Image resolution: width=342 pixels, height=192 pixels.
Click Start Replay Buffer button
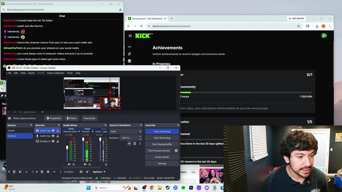[162, 144]
